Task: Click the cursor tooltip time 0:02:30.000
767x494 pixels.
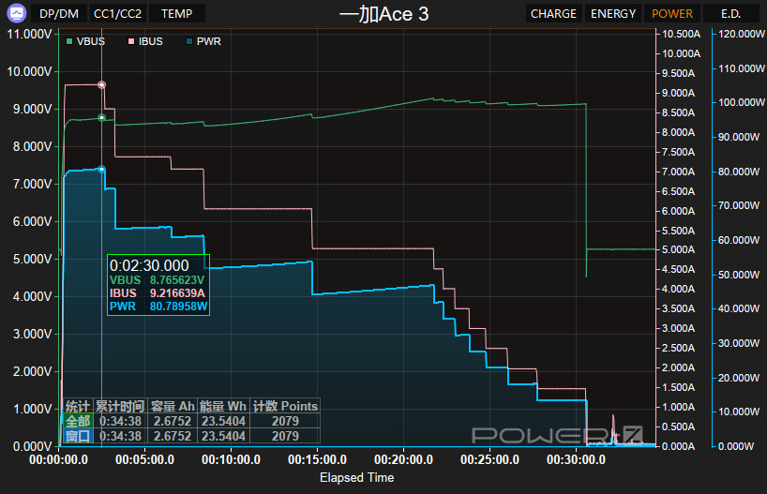Action: click(149, 265)
